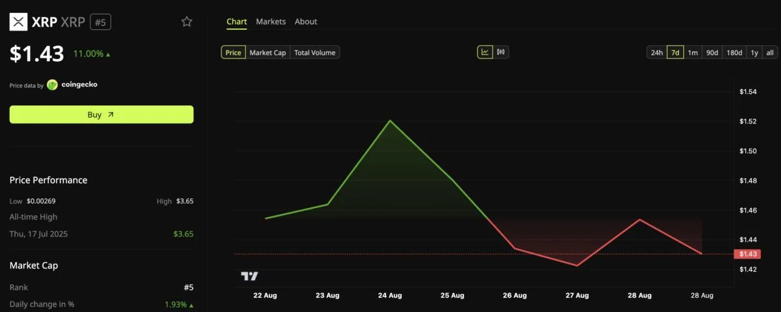This screenshot has height=312, width=781.
Task: Click the green $3.65 all-time high value
Action: (183, 234)
